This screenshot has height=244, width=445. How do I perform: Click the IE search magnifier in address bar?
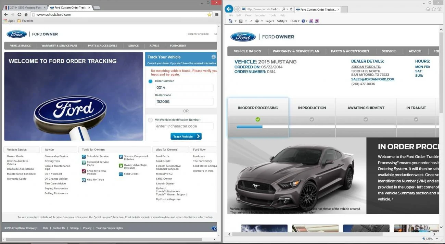(283, 9)
